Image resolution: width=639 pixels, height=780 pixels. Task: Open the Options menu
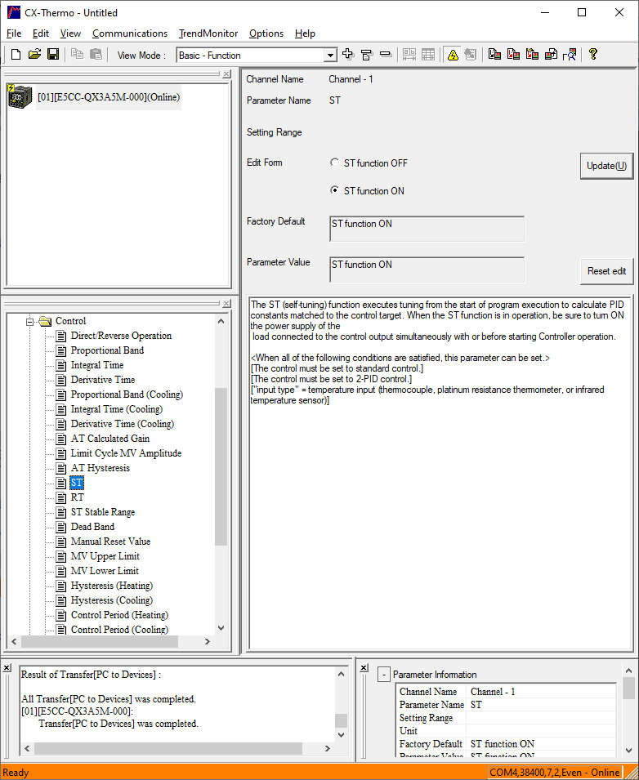(266, 33)
